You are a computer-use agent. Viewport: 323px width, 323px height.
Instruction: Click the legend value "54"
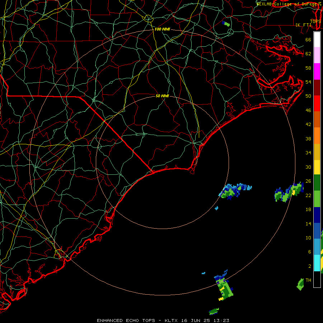click(x=308, y=82)
